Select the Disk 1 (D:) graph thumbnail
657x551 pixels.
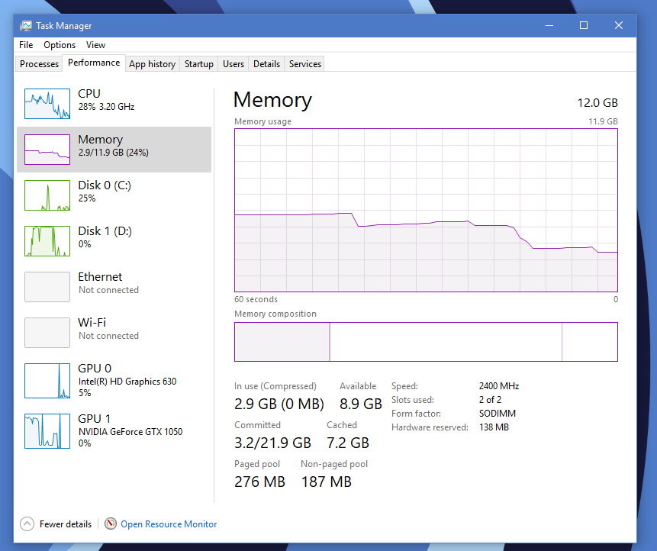click(x=47, y=241)
